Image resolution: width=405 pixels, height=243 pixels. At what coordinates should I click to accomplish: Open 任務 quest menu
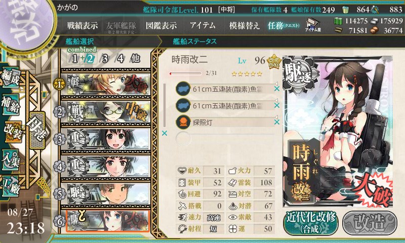coord(283,25)
